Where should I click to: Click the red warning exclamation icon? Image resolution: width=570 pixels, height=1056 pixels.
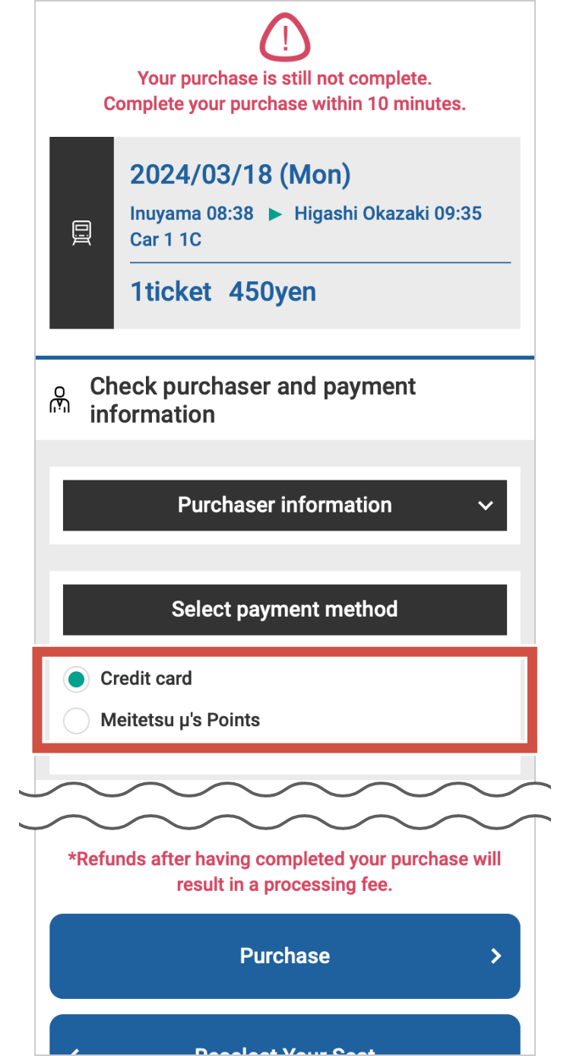pos(284,40)
